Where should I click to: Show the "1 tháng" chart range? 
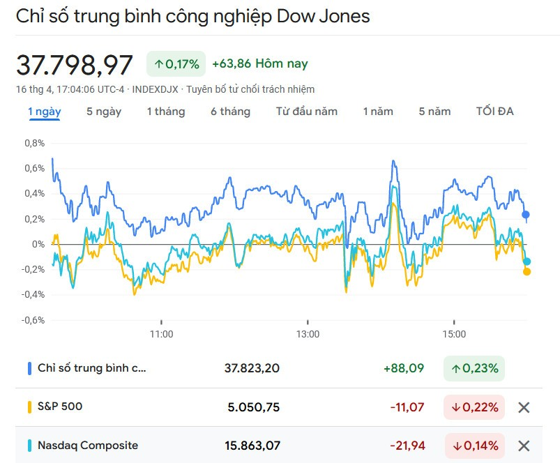click(166, 112)
